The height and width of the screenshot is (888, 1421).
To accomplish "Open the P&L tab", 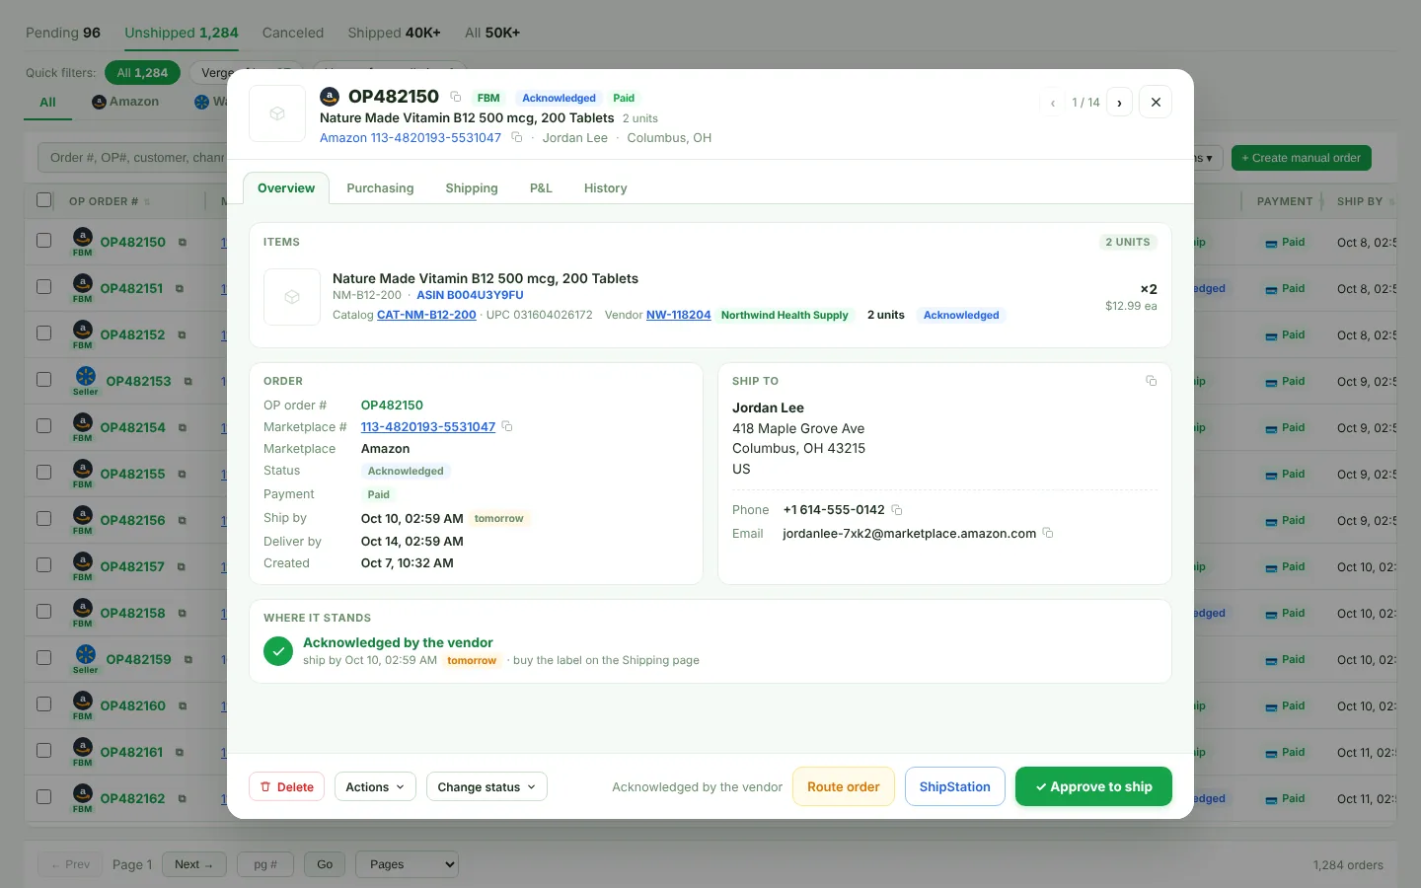I will [x=541, y=188].
